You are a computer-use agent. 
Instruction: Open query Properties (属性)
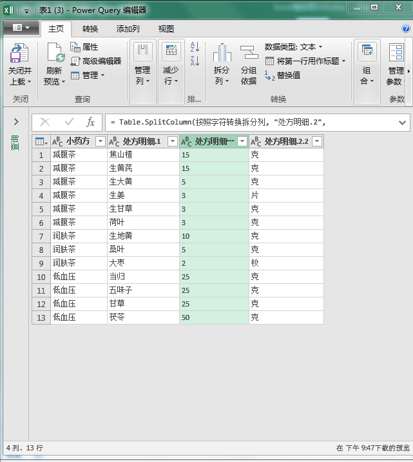84,47
